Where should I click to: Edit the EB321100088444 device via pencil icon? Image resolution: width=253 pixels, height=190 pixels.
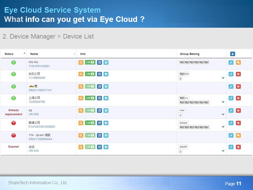tap(231, 136)
